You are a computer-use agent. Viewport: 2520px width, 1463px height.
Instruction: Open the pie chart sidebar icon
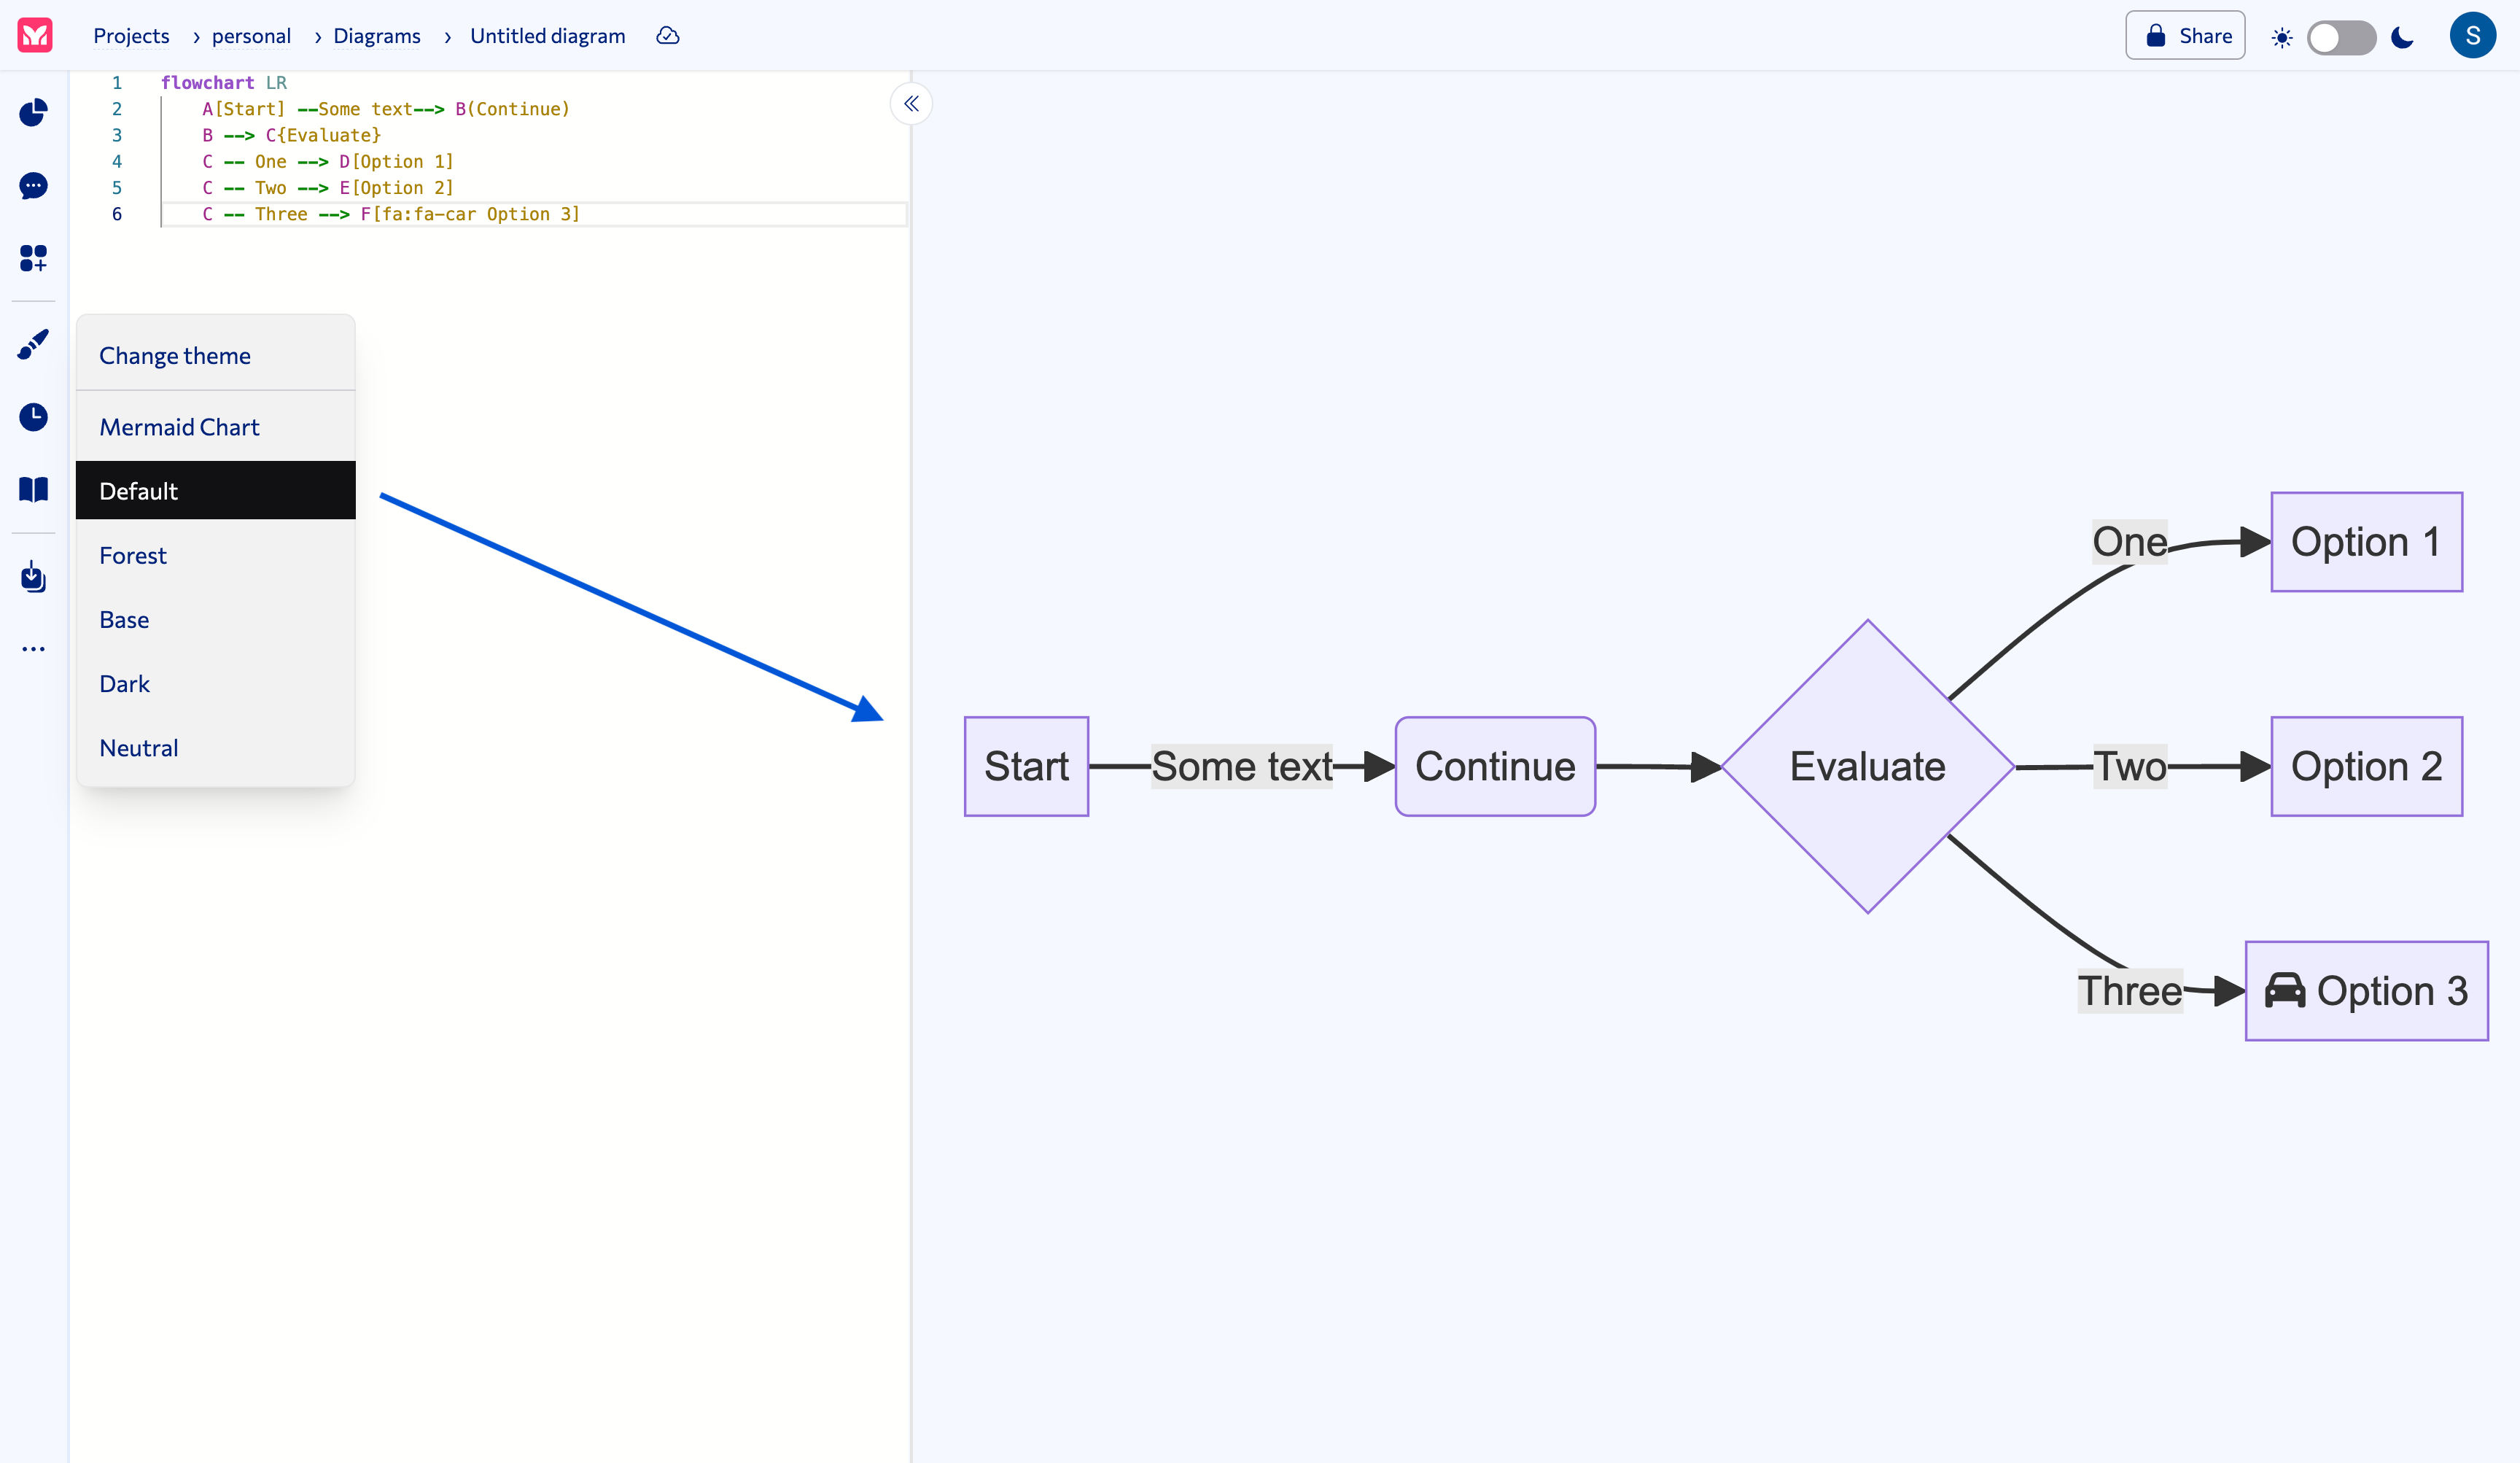click(x=33, y=113)
